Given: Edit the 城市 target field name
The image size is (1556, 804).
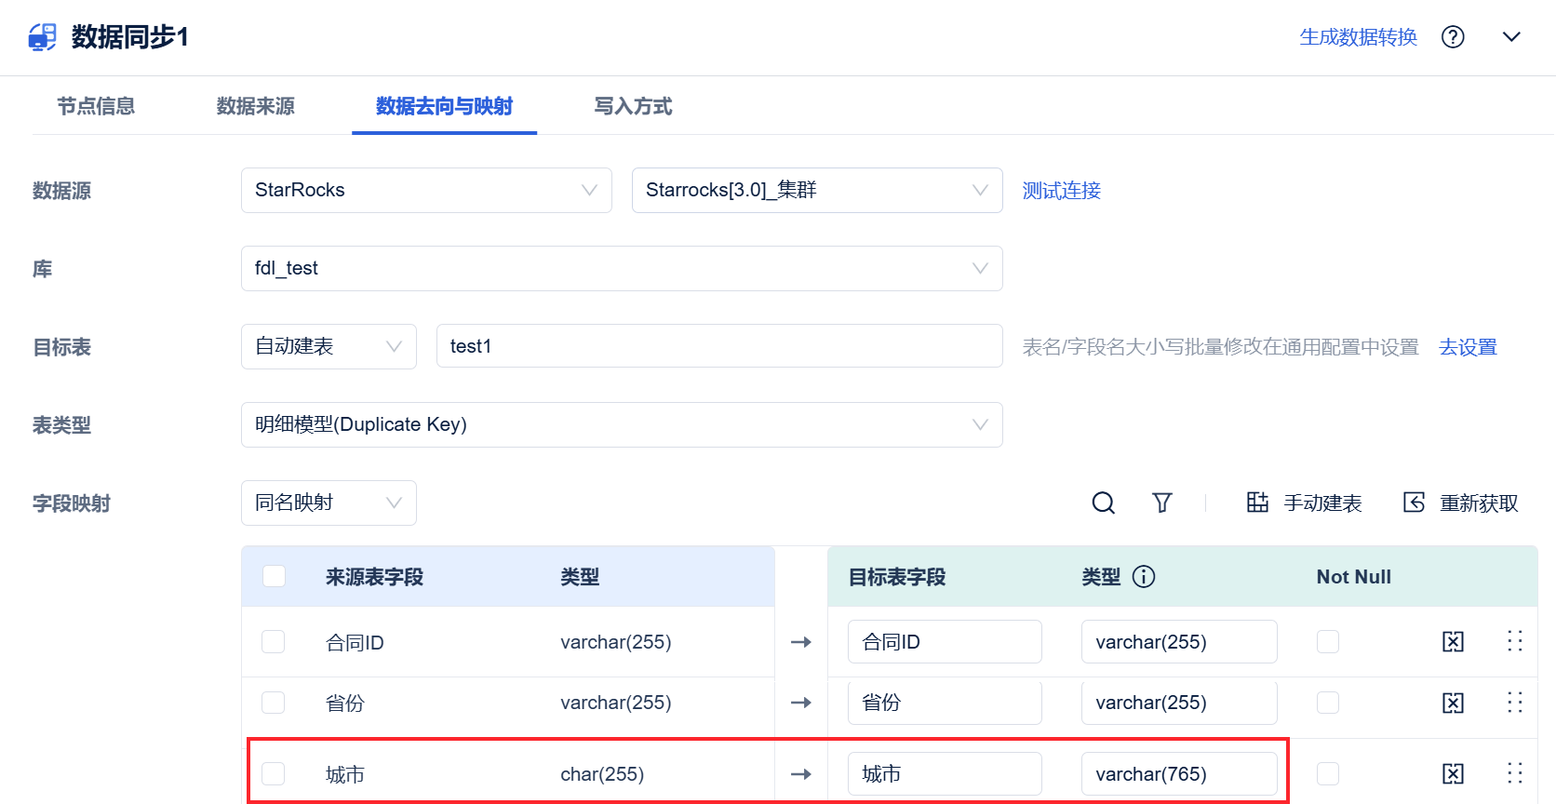Looking at the screenshot, I should point(945,773).
